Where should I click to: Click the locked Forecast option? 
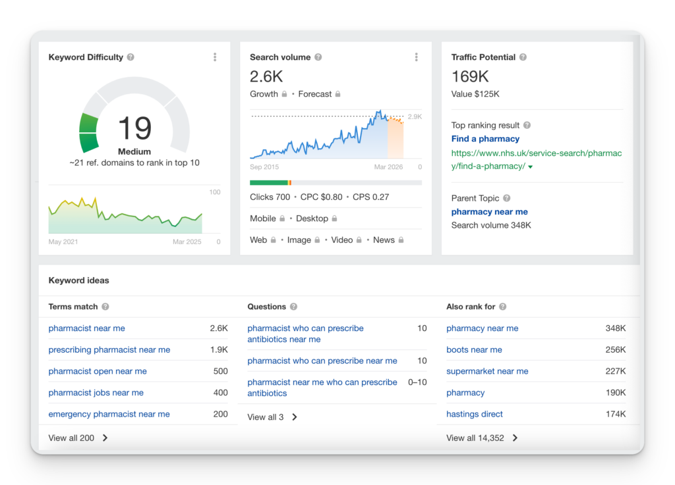pyautogui.click(x=320, y=94)
